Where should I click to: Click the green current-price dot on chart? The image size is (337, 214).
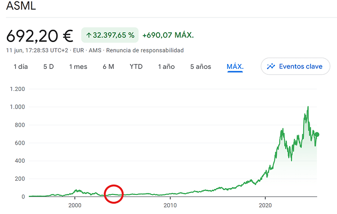[317, 135]
